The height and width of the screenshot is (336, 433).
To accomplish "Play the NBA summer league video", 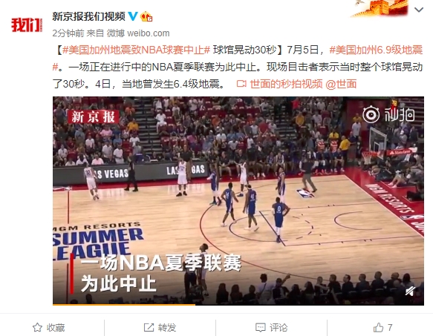I will (238, 200).
